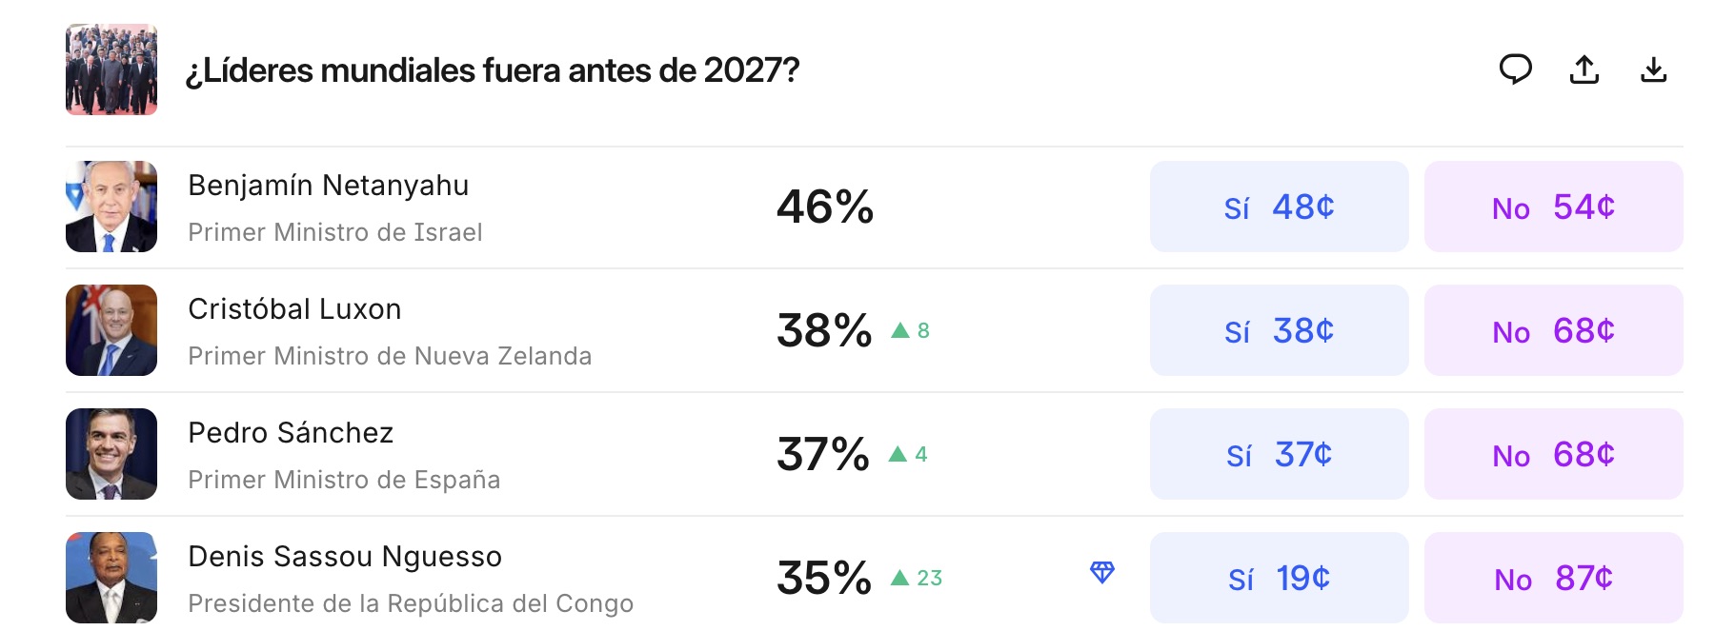Click Benjamín Netanyahu's portrait photo
1715x631 pixels.
(111, 207)
